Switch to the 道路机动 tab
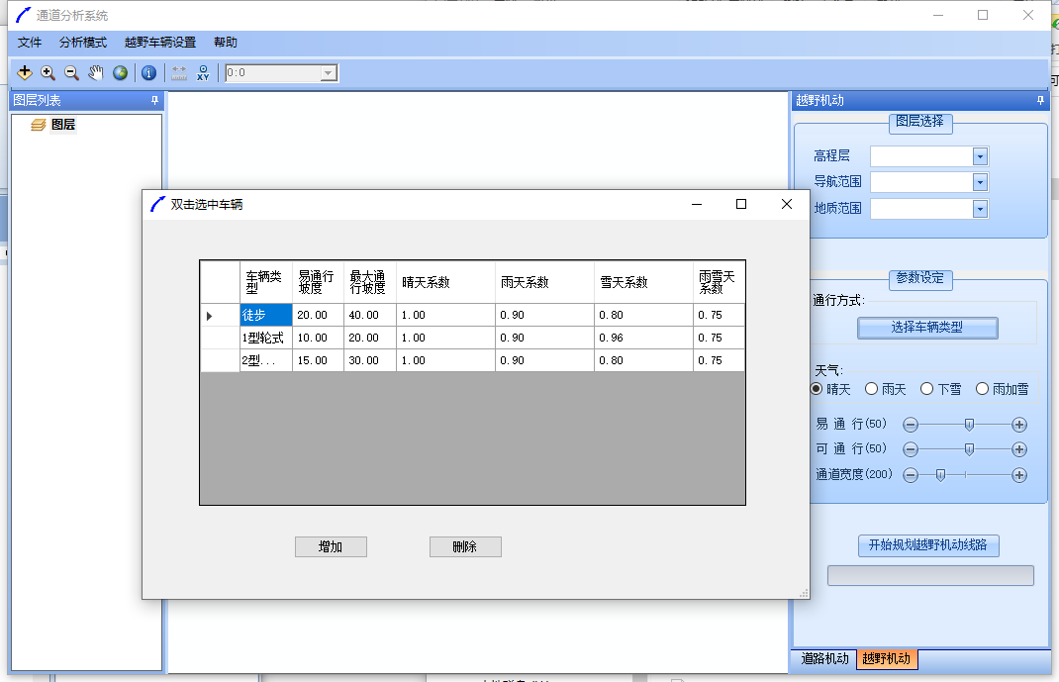 (824, 658)
